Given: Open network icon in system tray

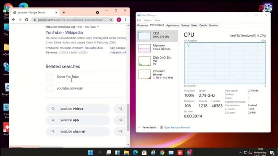Looking at the screenshot, I should [x=245, y=153].
